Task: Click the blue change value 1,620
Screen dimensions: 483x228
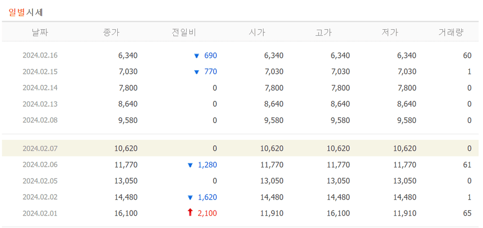Action: [x=207, y=197]
